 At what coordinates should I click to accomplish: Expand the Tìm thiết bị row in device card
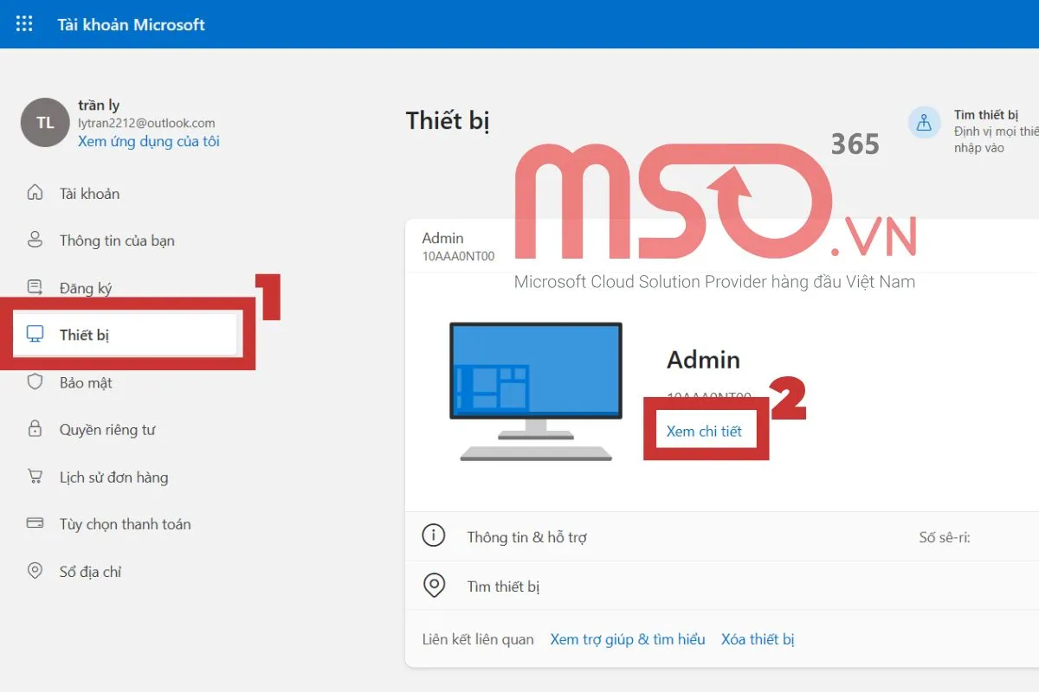point(503,586)
